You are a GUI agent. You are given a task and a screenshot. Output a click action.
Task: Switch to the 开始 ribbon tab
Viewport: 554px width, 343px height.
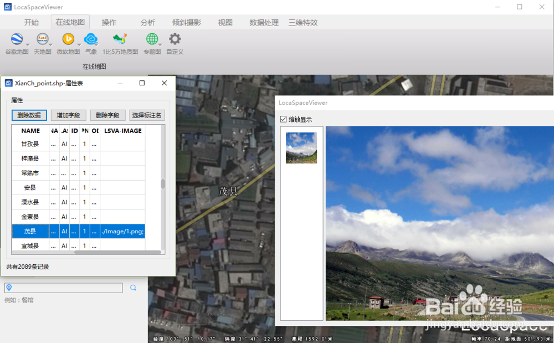click(32, 23)
